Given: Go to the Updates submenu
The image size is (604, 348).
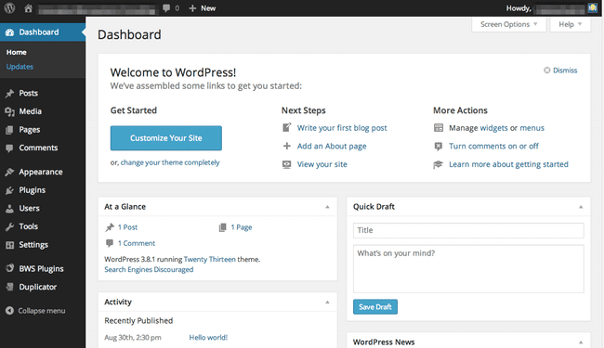Looking at the screenshot, I should click(20, 67).
